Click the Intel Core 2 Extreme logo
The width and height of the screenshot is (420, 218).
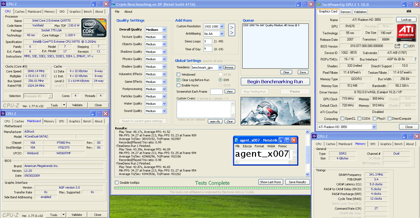click(x=94, y=28)
